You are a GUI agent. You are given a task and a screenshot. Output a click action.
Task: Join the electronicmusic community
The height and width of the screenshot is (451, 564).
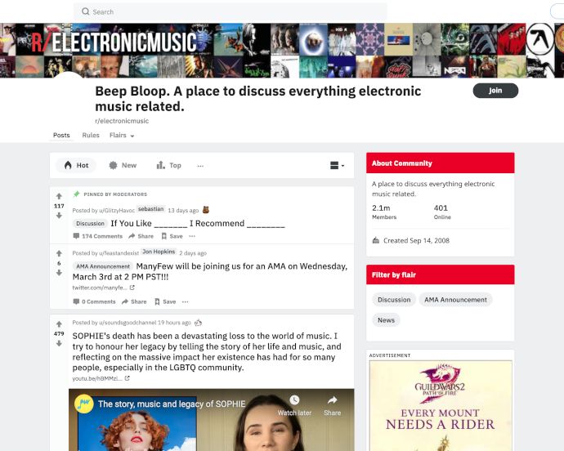tap(495, 91)
